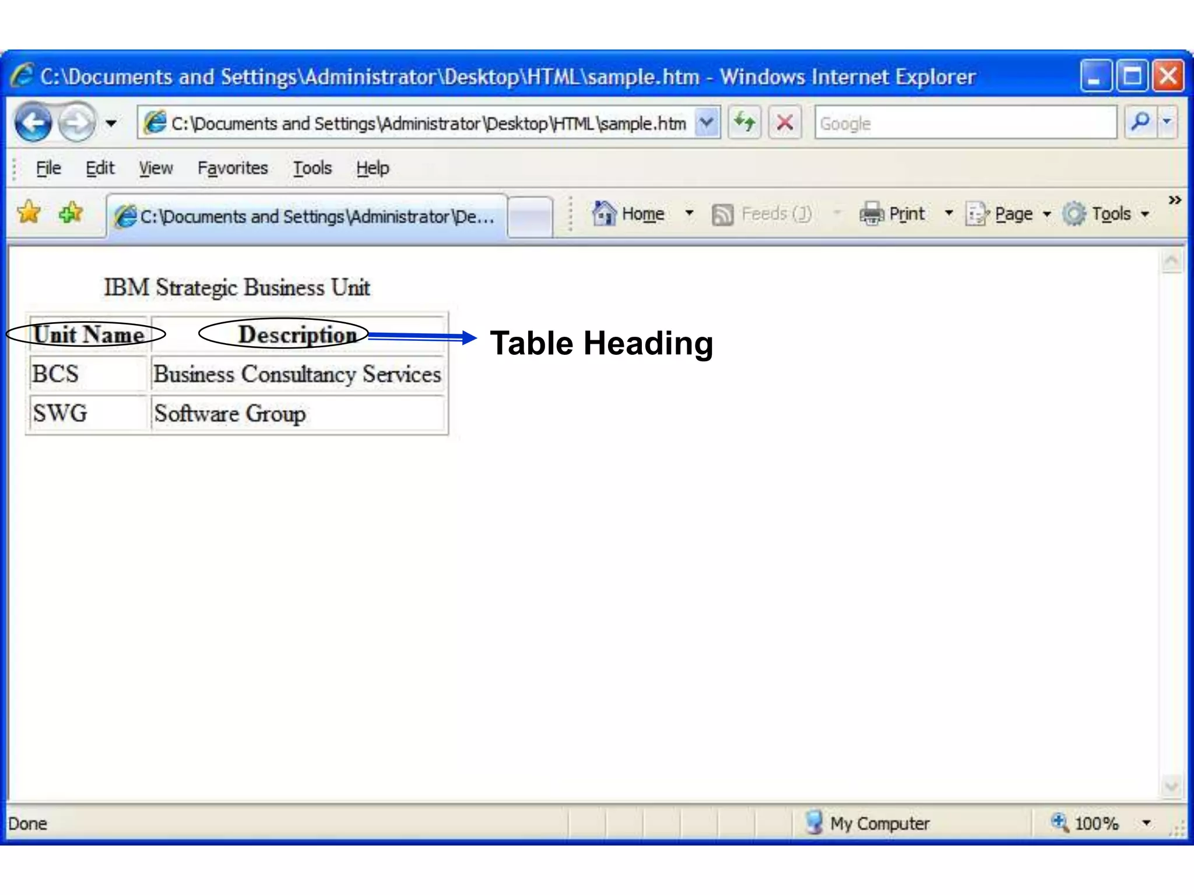Show more toolbar items with double chevron

(x=1175, y=200)
